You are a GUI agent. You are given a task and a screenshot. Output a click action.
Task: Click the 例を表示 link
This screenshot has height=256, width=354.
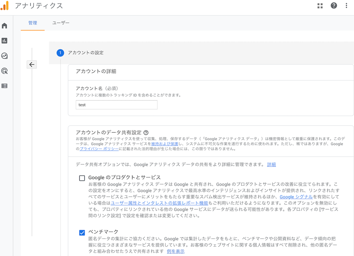175,251
